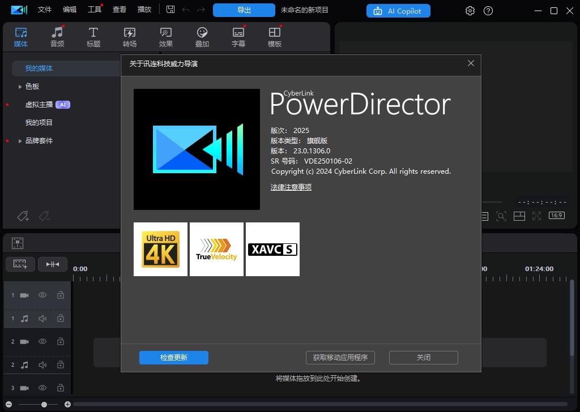Open the 文件 menu
This screenshot has width=580, height=412.
click(44, 10)
